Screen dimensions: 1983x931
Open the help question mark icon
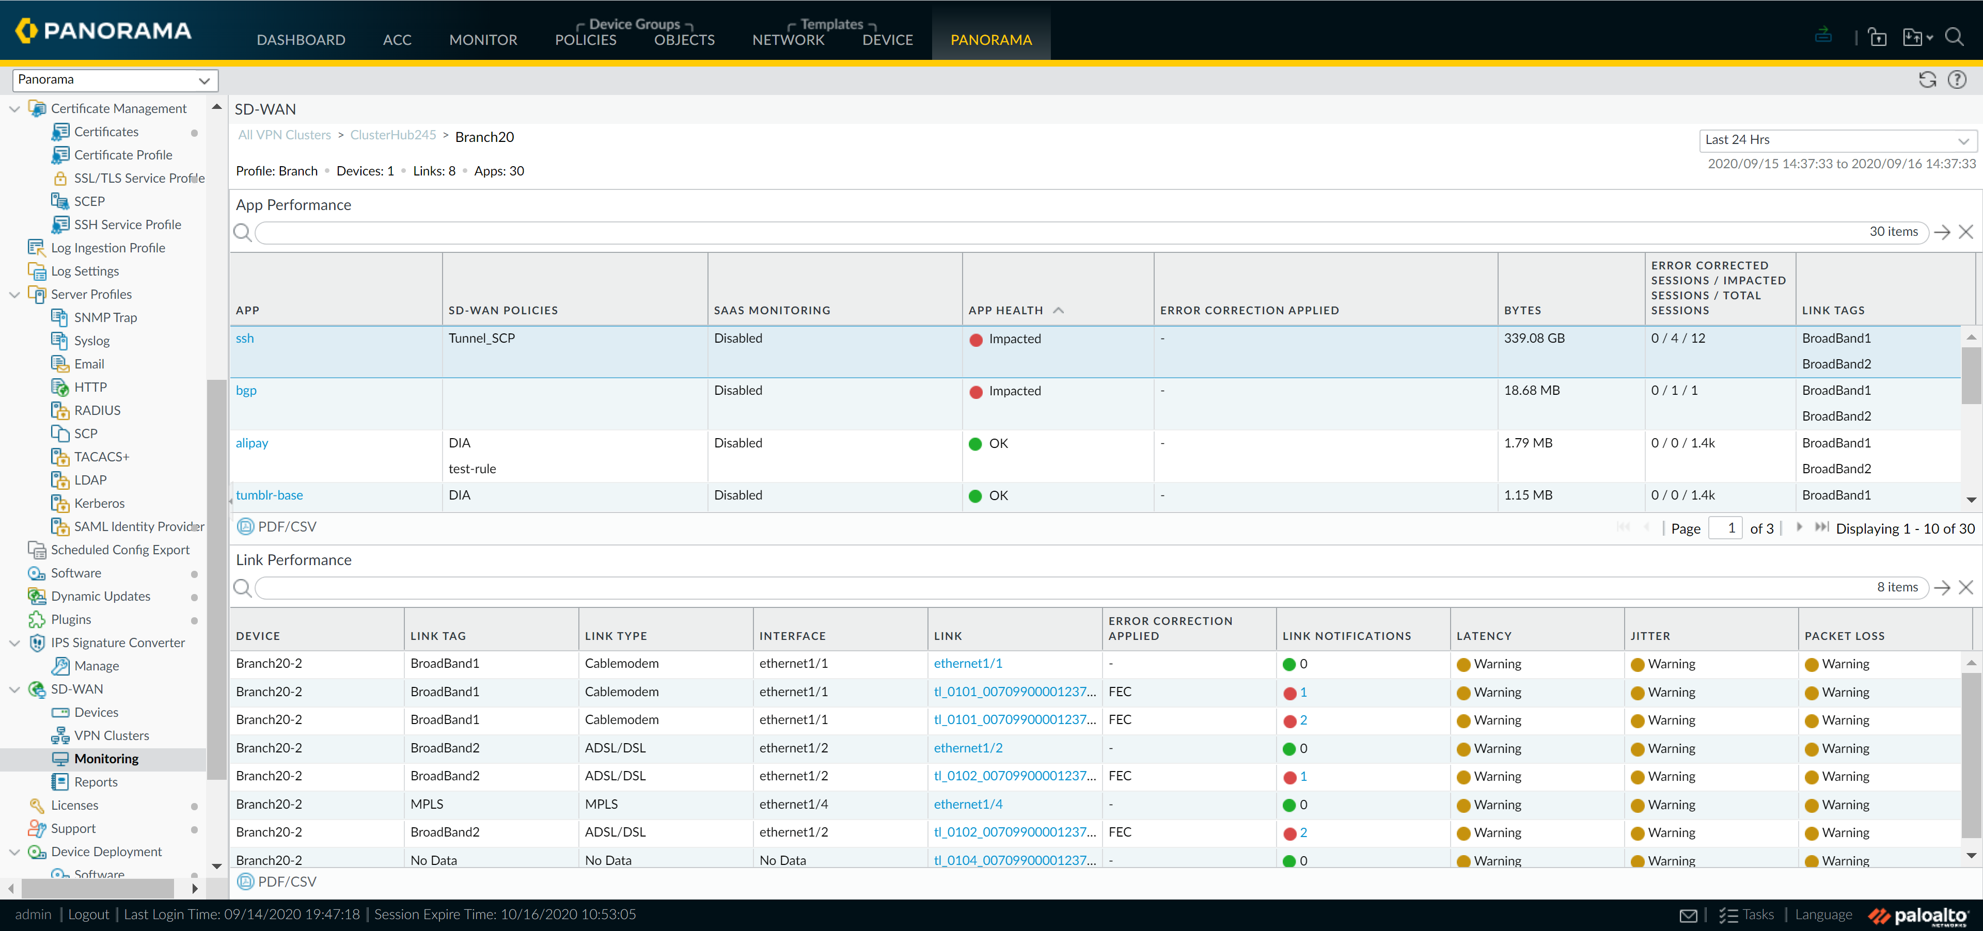pos(1957,80)
